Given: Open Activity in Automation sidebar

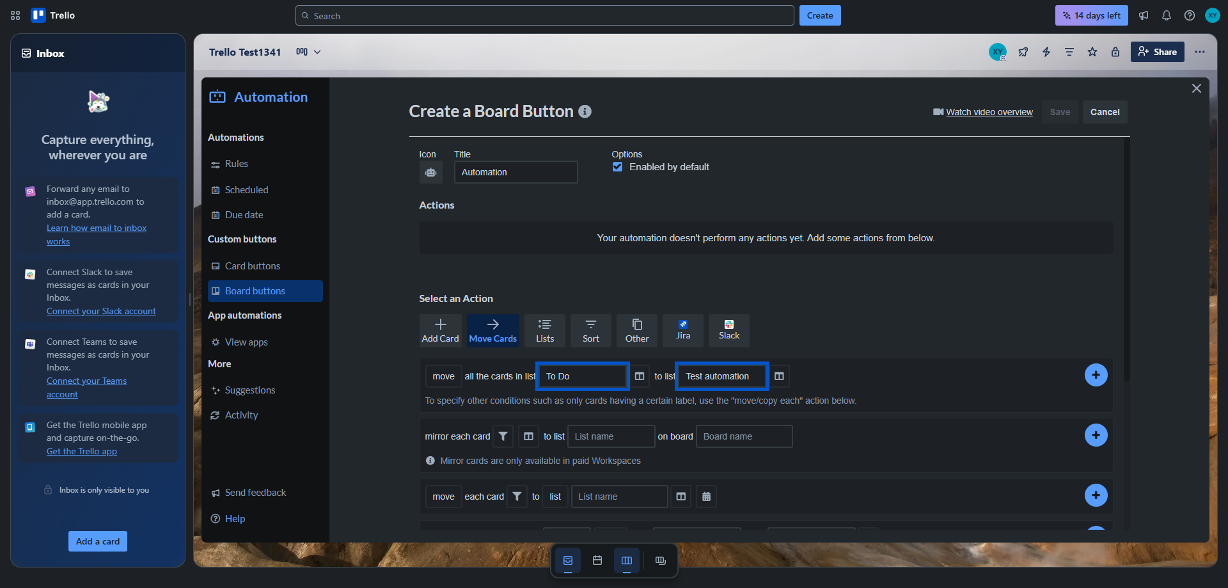Looking at the screenshot, I should (x=265, y=415).
